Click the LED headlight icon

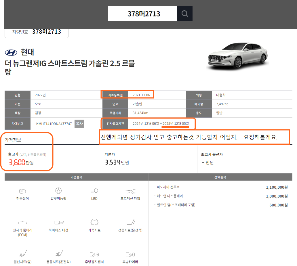tap(94, 191)
